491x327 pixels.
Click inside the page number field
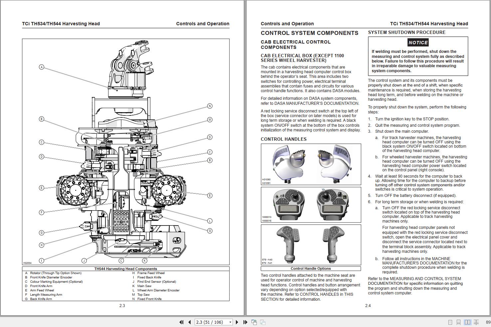pos(208,322)
